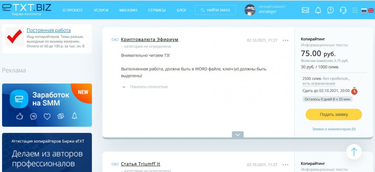375x172 pixels.
Task: Open the apps grid menu icon
Action: (355, 10)
